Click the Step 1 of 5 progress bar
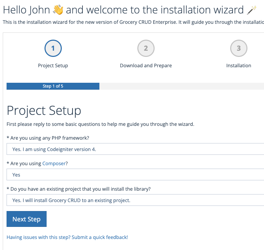Viewport: 264px width, 250px height. [x=53, y=86]
